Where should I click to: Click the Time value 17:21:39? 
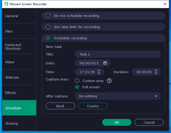(x=87, y=72)
